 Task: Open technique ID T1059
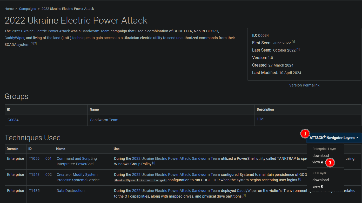34,158
